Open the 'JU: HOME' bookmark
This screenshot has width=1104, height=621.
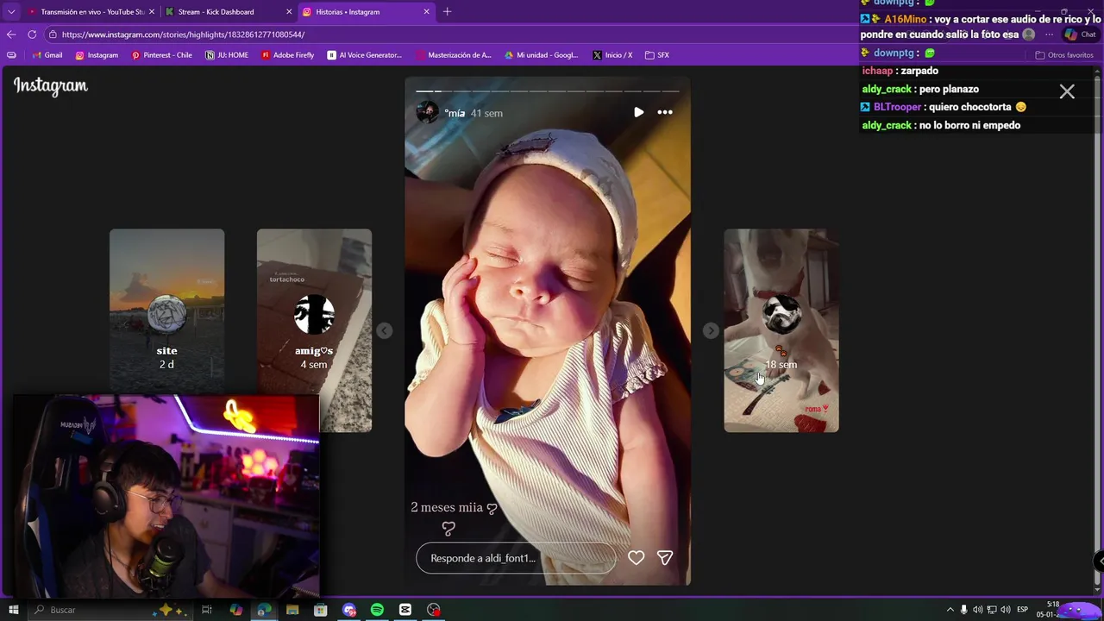[x=227, y=55]
